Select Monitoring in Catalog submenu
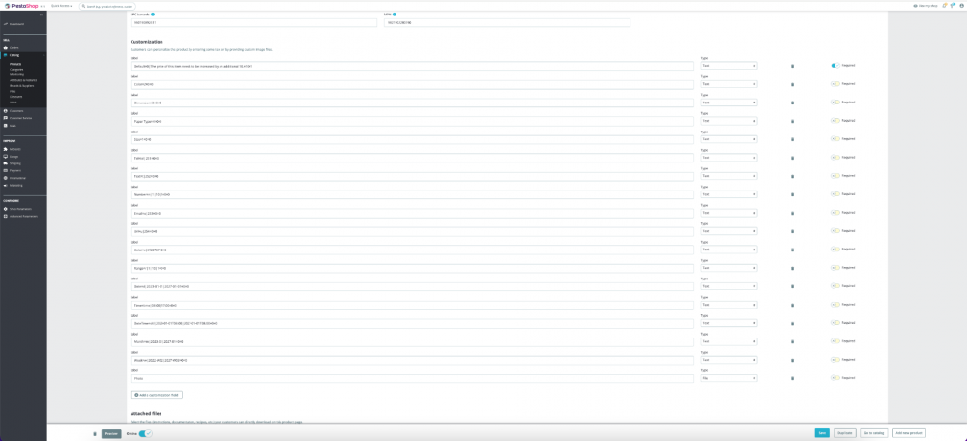 16,74
